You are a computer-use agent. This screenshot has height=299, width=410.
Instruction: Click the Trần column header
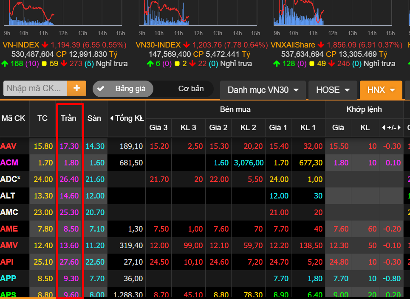coord(68,118)
